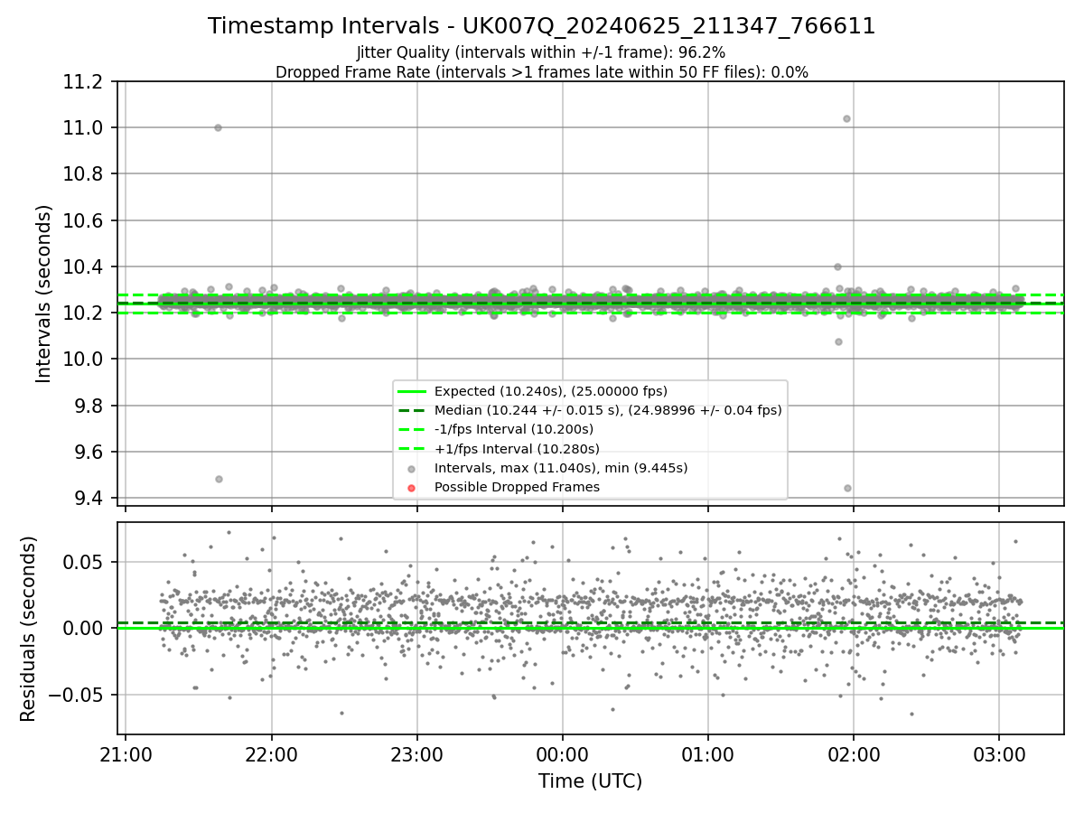This screenshot has width=1084, height=813.
Task: Click the 'Dropped Frame Rate' subtitle reading 0.0%
Action: (x=541, y=72)
